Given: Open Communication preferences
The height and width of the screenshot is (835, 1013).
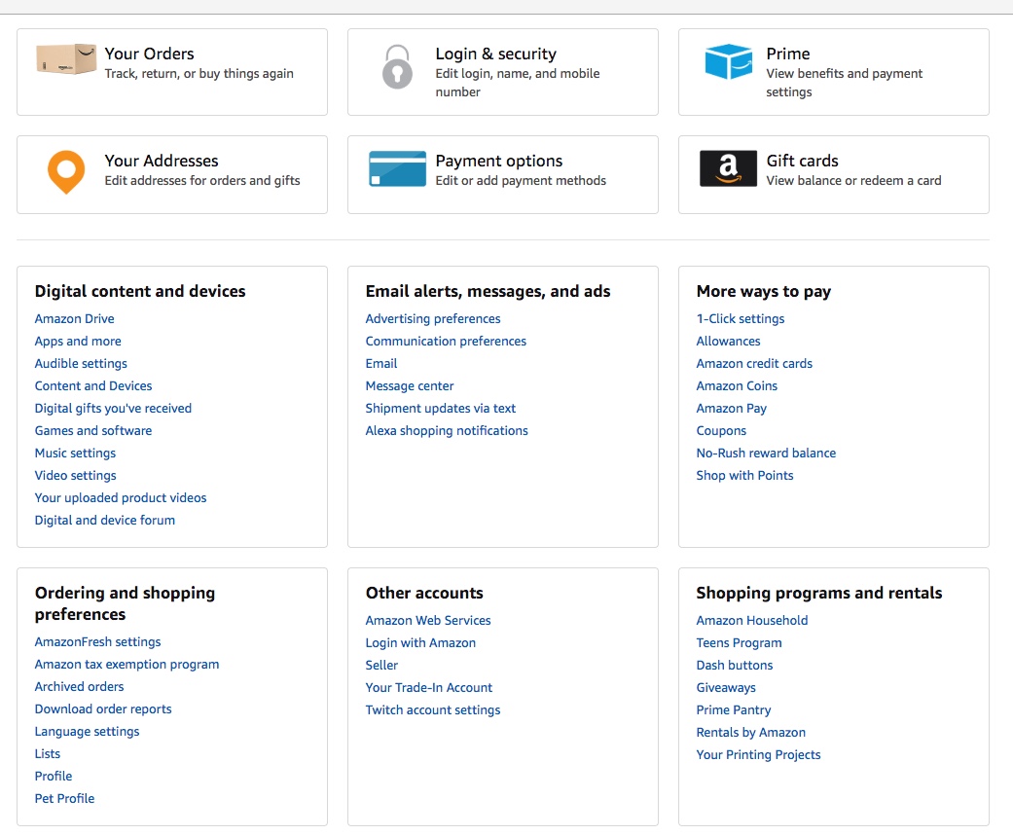Looking at the screenshot, I should click(x=446, y=342).
